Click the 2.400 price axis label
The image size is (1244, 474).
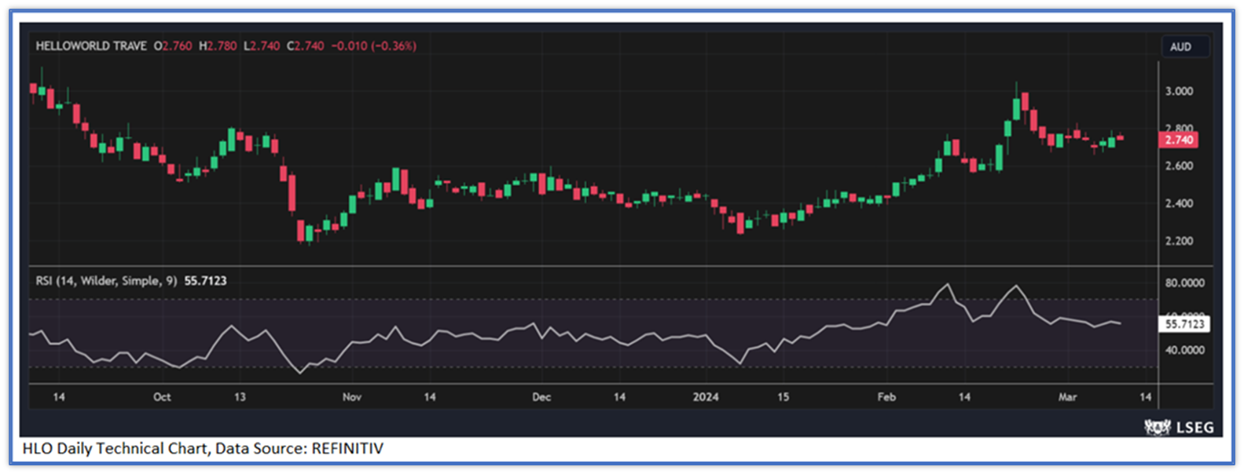coord(1179,203)
